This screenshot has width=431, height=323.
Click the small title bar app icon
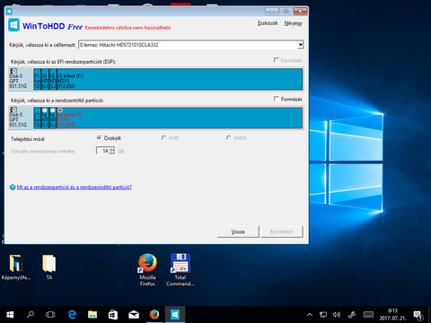9,12
